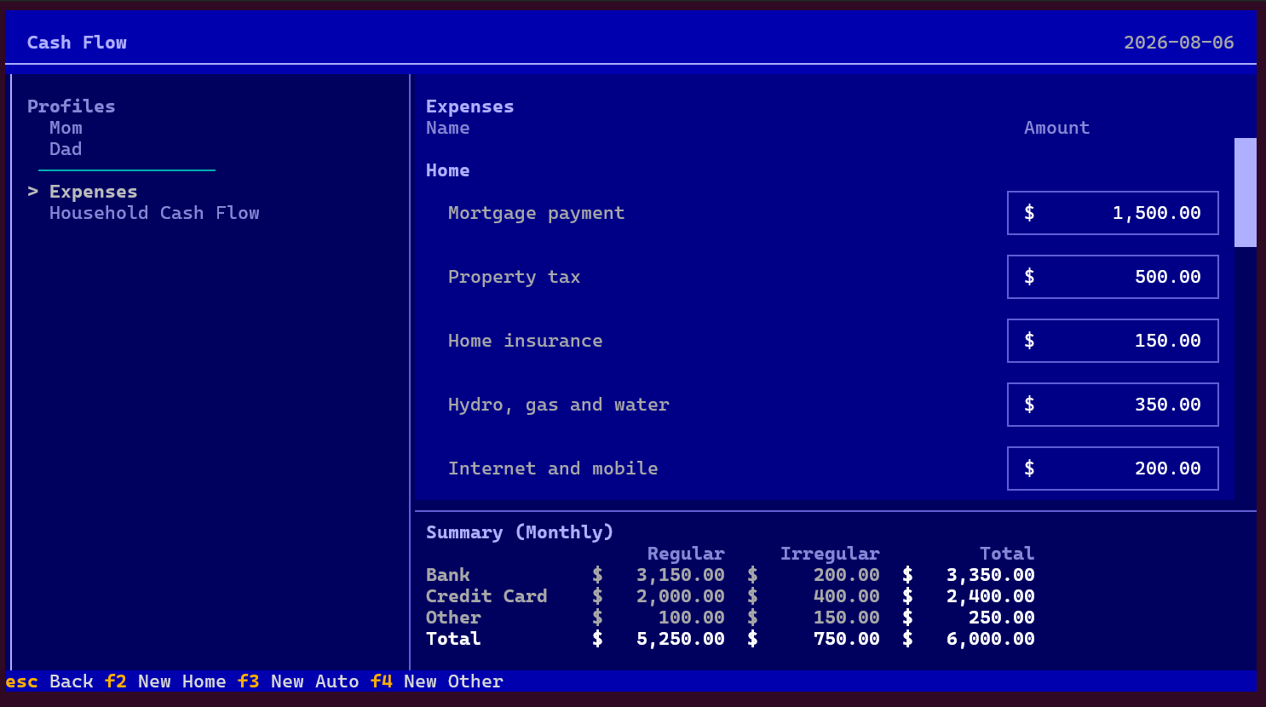Click the Credit Card irregular 400.00 value
1266x707 pixels.
[x=846, y=596]
